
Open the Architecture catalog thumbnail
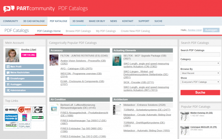tap(117, 109)
